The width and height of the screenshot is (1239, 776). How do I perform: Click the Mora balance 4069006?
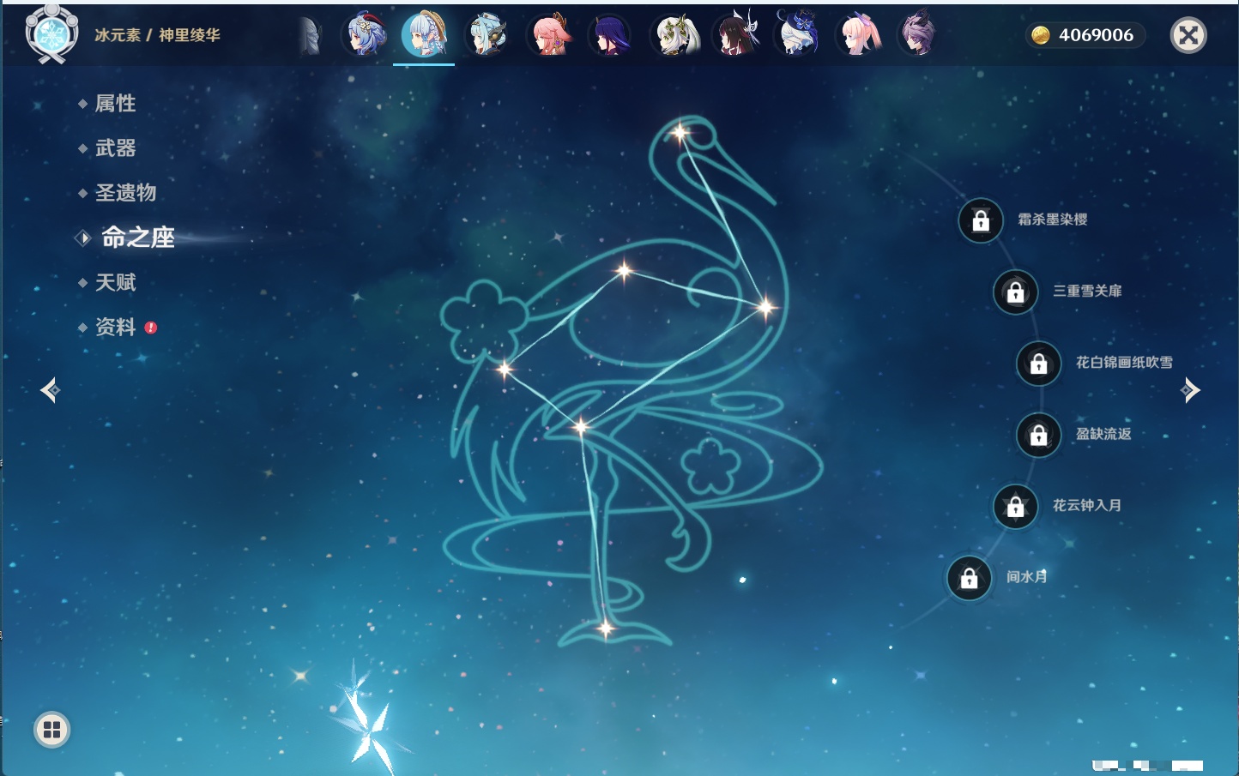coord(1096,35)
